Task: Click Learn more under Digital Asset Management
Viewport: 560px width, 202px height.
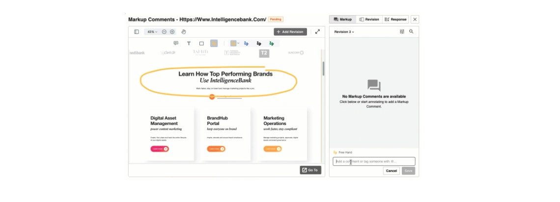Action: pos(160,149)
